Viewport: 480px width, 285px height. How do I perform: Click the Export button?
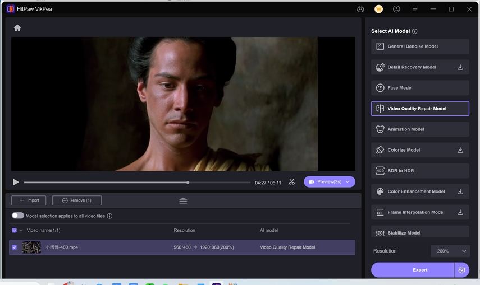pyautogui.click(x=412, y=270)
